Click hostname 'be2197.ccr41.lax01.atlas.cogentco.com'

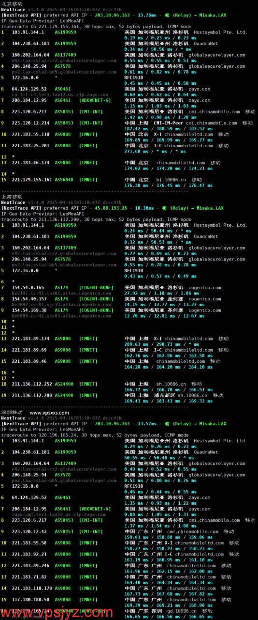61,293
